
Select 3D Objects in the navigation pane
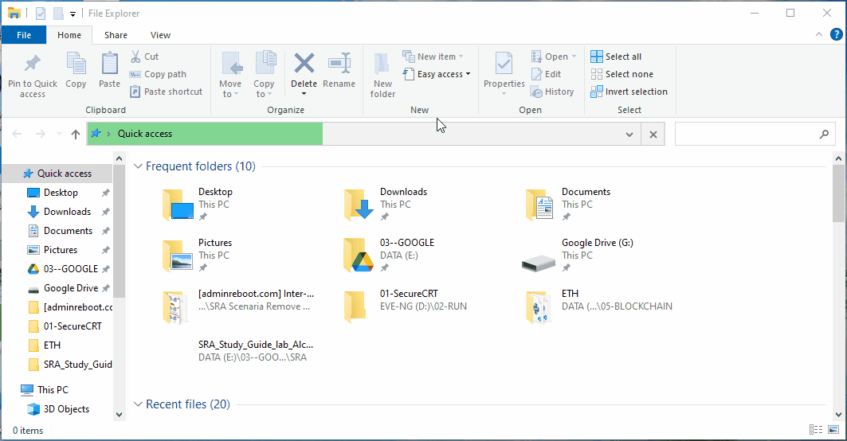pos(66,409)
